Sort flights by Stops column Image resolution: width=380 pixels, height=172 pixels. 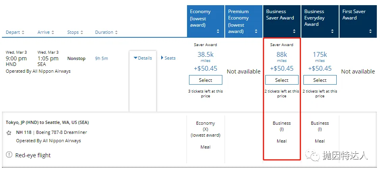[x=75, y=32]
